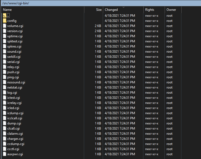Sort files by the Size column header
The height and width of the screenshot is (159, 201).
click(93, 10)
